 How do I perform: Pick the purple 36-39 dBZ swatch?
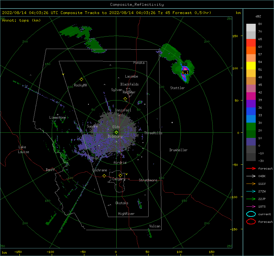[x=251, y=104]
